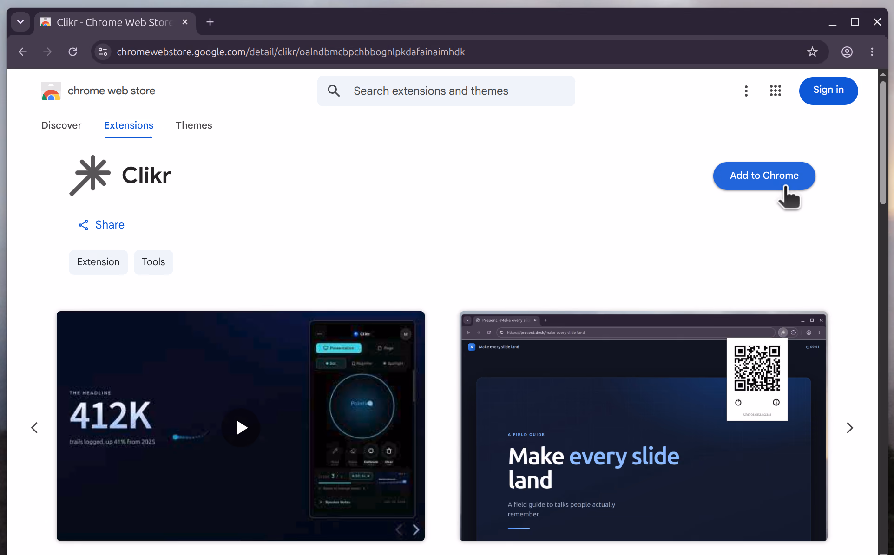The image size is (894, 555).
Task: Select the Extension category chip
Action: click(x=98, y=262)
